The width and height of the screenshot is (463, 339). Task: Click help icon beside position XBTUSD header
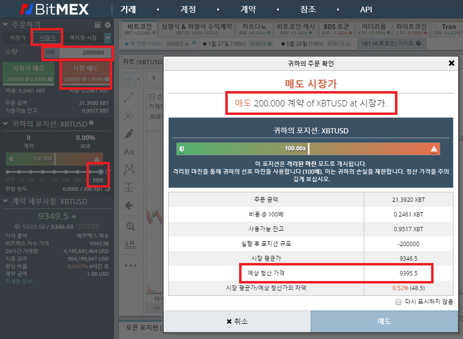tap(92, 123)
